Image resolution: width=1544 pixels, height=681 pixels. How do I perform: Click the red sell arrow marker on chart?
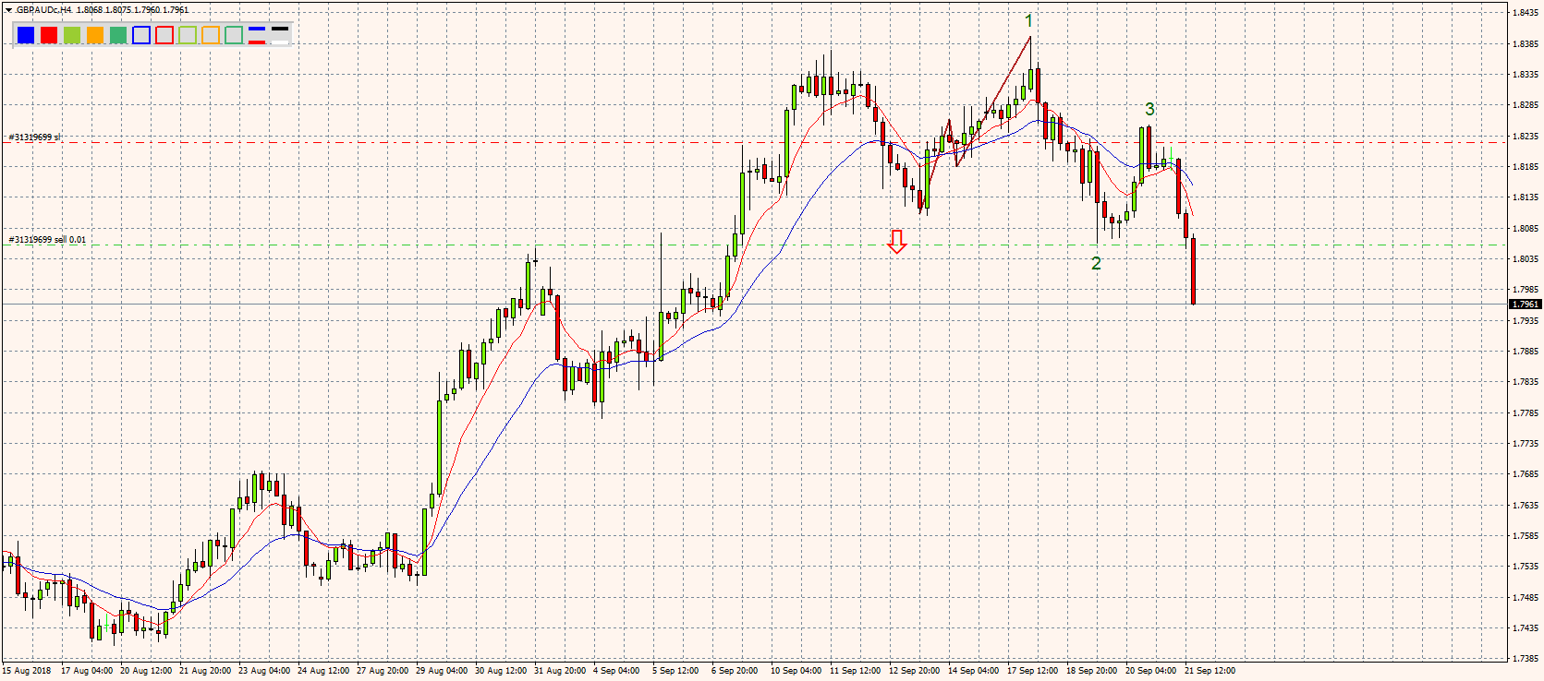896,241
